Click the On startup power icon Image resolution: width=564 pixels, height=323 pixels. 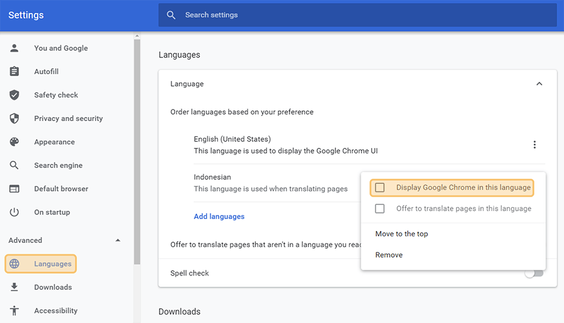(x=14, y=212)
